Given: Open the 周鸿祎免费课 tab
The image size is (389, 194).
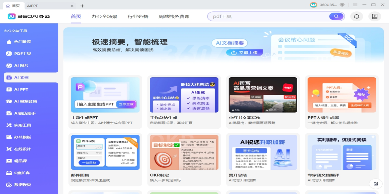Looking at the screenshot, I should click(x=174, y=16).
